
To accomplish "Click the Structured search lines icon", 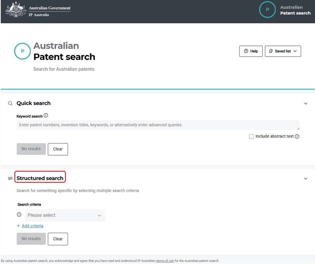I will (x=10, y=179).
